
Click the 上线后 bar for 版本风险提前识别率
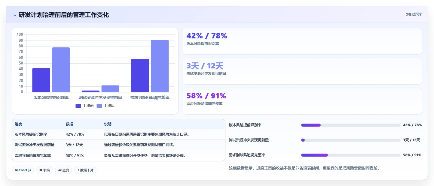tap(61, 70)
